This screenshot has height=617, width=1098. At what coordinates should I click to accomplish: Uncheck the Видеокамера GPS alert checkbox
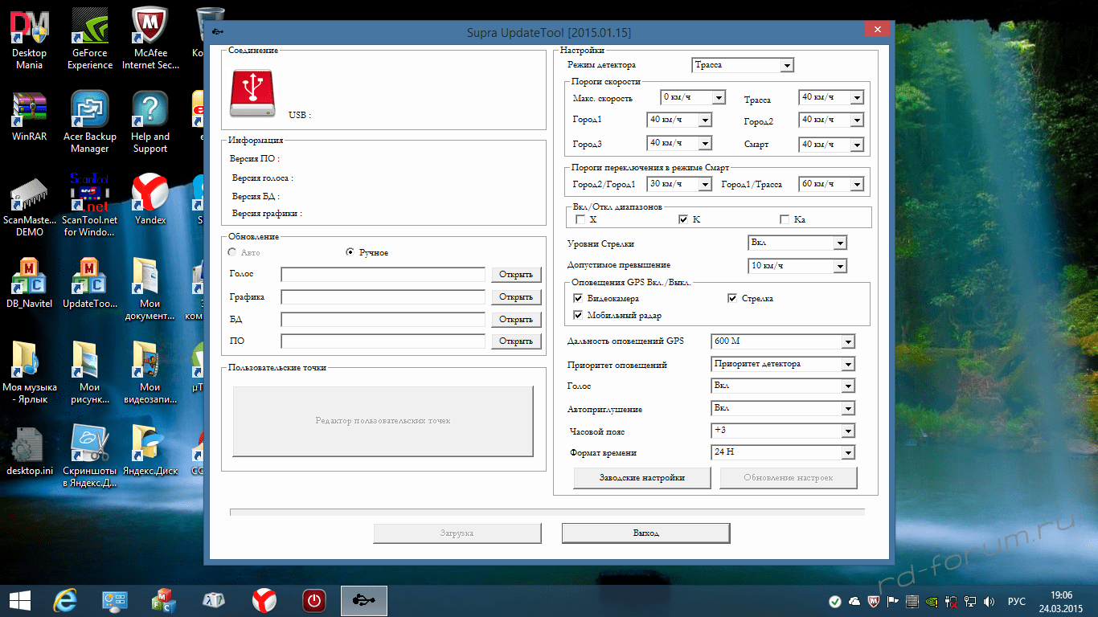pyautogui.click(x=578, y=298)
